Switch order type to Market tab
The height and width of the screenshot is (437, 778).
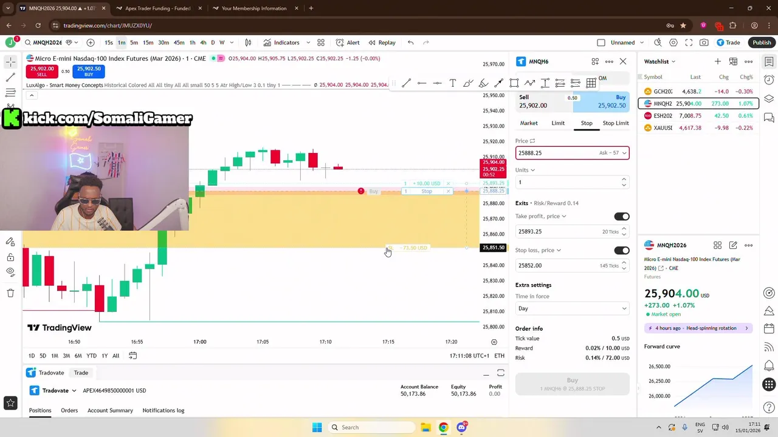tap(529, 123)
